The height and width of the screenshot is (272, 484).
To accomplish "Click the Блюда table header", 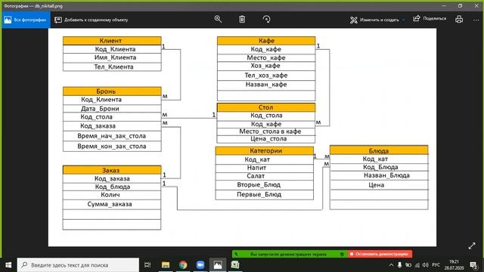I will (379, 150).
